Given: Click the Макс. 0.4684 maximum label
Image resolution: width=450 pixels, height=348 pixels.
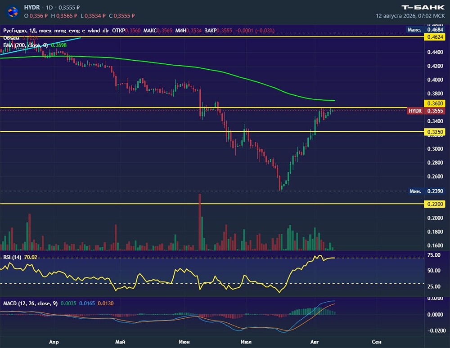Looking at the screenshot, I should [x=426, y=30].
